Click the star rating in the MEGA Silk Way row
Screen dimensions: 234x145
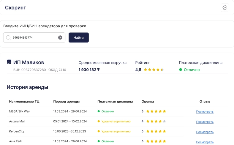156,111
